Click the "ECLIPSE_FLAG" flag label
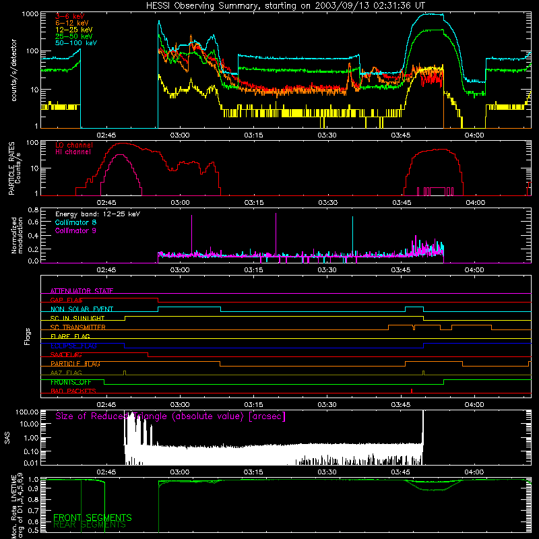 [x=73, y=346]
